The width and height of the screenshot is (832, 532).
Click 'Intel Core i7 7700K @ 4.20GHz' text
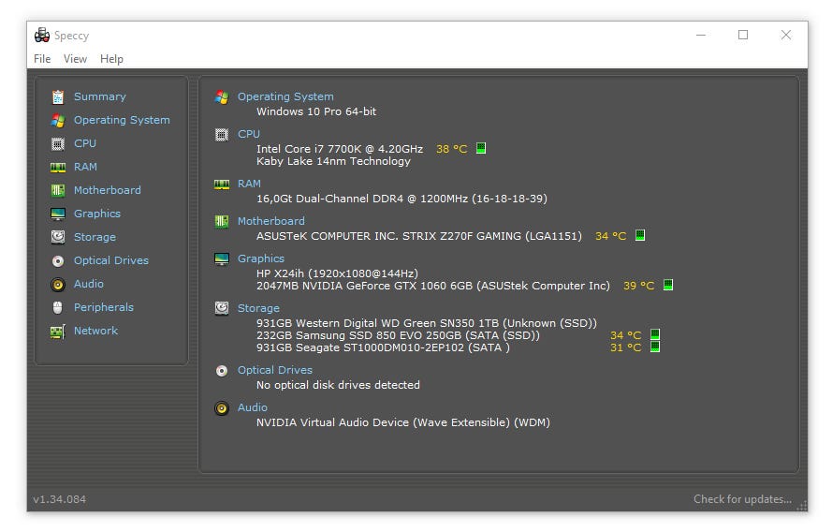click(340, 149)
